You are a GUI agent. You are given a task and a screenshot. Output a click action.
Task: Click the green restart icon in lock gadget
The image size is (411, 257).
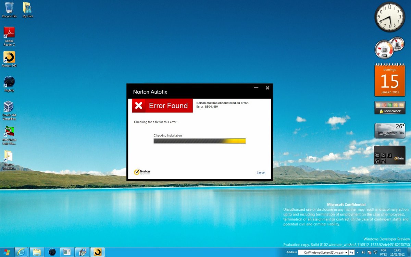[389, 105]
